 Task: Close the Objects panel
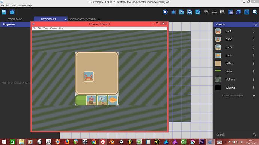point(256,25)
